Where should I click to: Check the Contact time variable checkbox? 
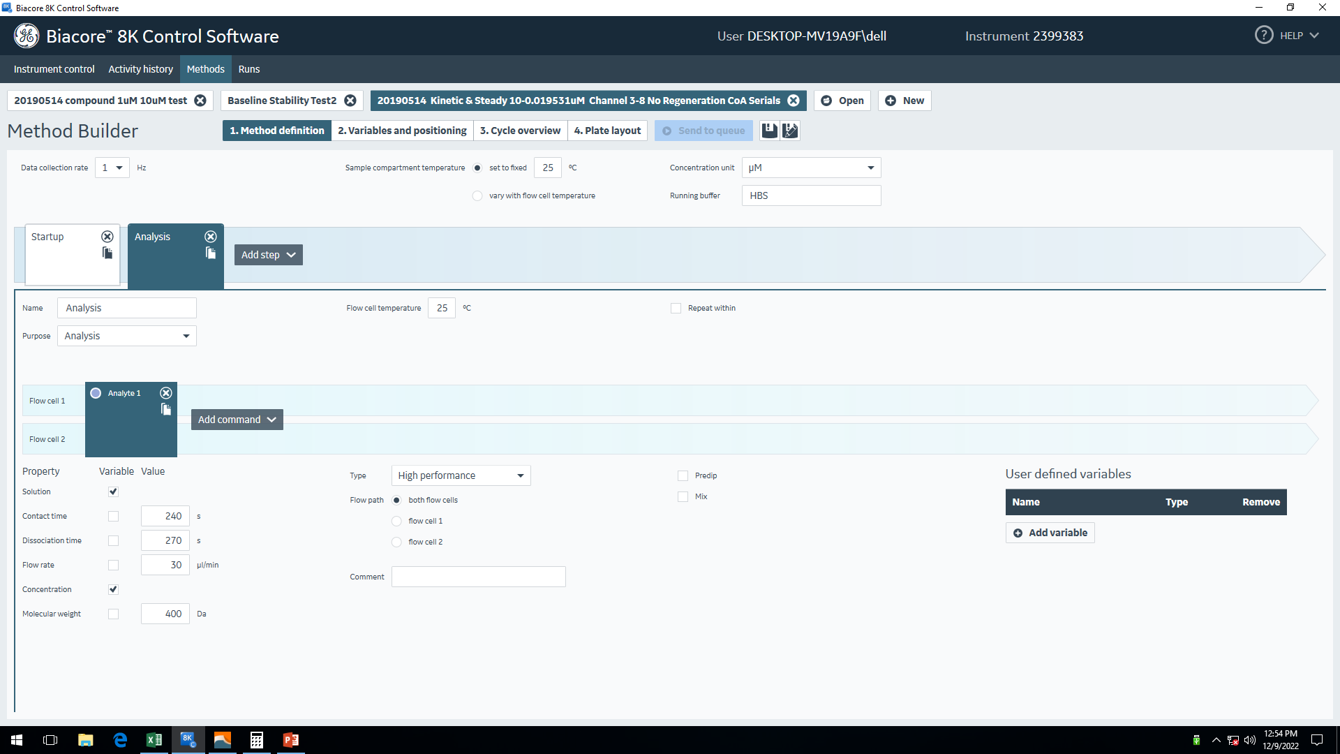[113, 516]
